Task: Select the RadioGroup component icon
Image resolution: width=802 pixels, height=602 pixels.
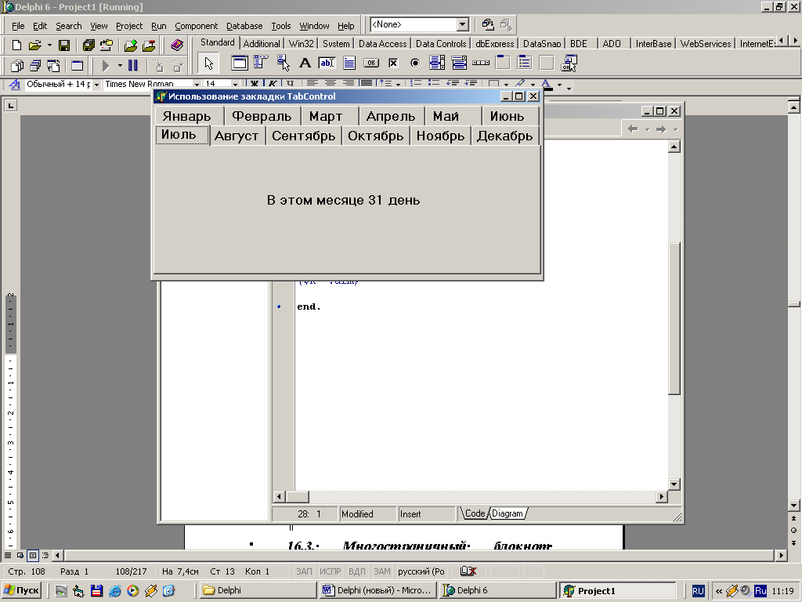Action: (x=525, y=63)
